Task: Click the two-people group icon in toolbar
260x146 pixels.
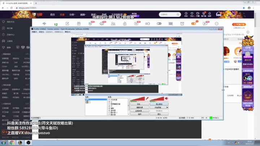Action: coord(113,23)
